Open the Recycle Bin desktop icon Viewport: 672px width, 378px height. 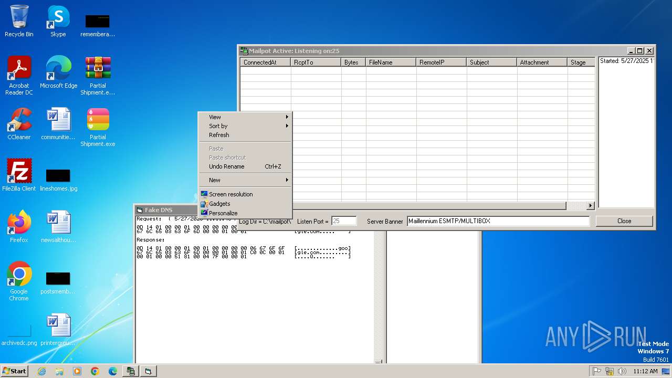[x=19, y=22]
